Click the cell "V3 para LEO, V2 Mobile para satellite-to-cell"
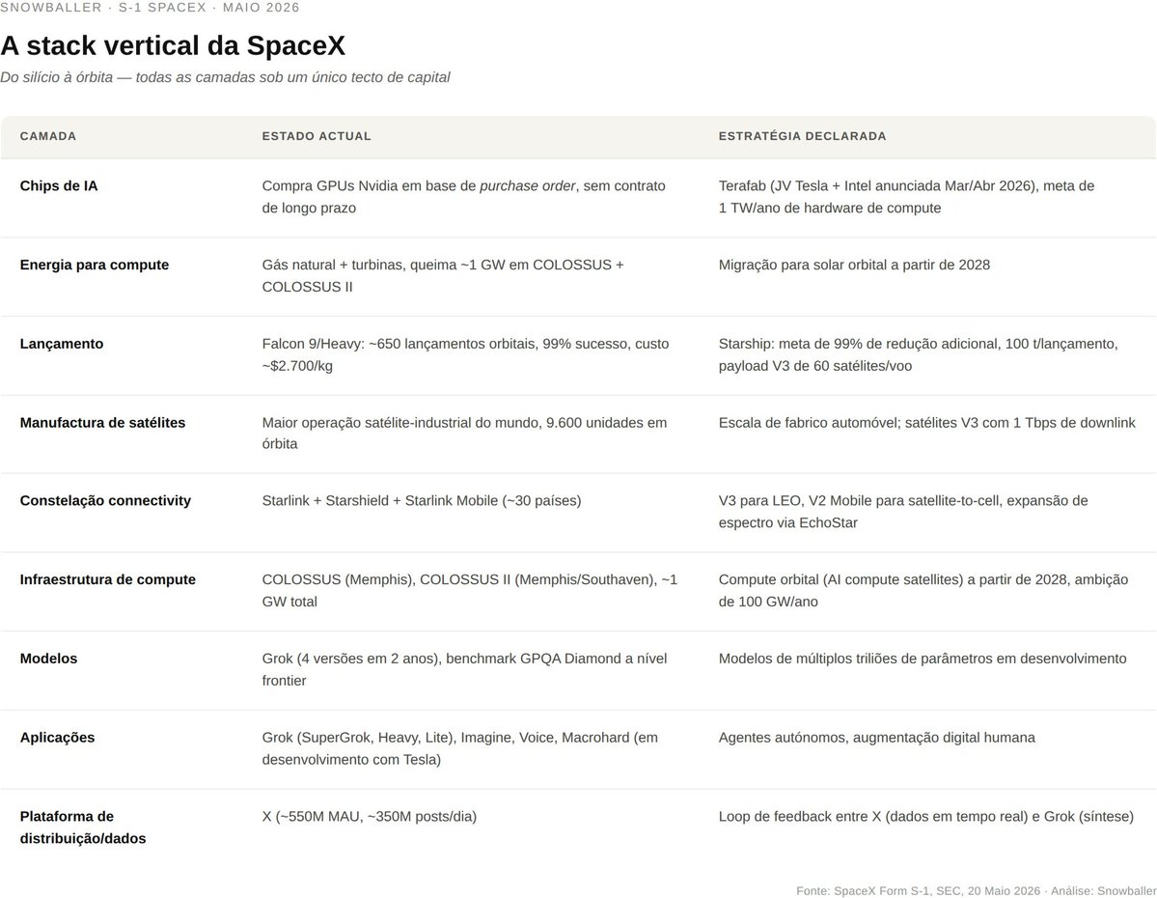Screen dimensions: 1157x898 pos(903,512)
